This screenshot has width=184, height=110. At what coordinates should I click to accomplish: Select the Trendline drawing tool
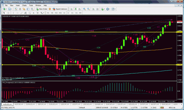pyautogui.click(x=21, y=13)
